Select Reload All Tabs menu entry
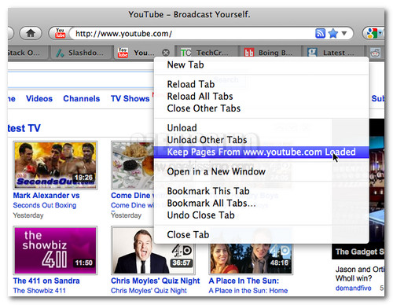393x305 pixels. pyautogui.click(x=261, y=97)
